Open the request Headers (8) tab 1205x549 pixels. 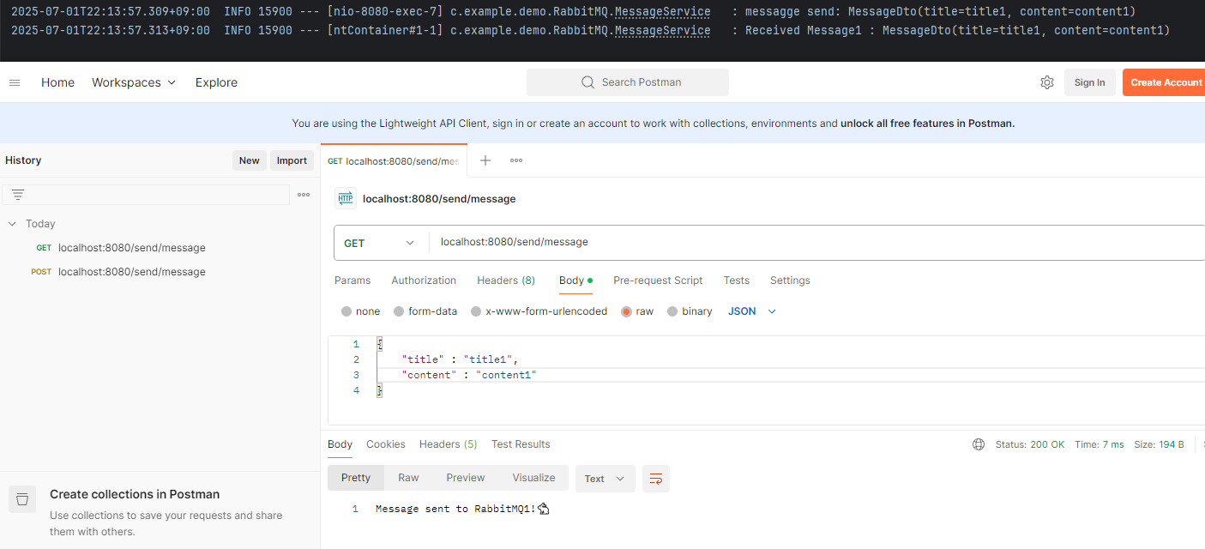pyautogui.click(x=506, y=281)
